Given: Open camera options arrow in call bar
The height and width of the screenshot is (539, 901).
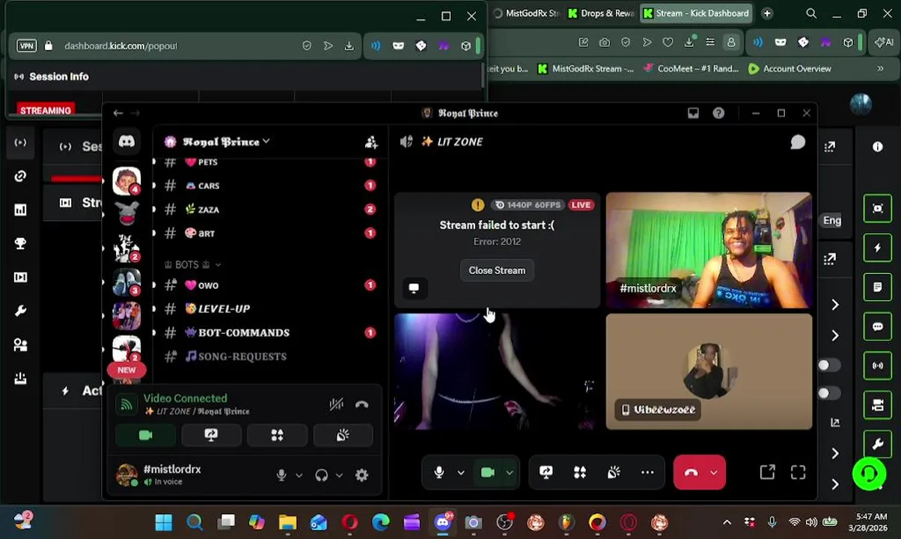Looking at the screenshot, I should tap(510, 472).
